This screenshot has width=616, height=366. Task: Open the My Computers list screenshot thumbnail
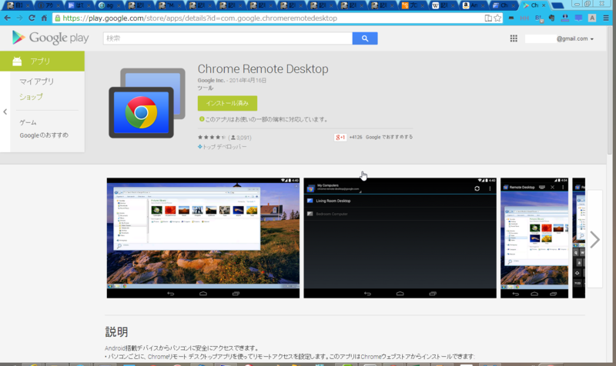tap(400, 238)
